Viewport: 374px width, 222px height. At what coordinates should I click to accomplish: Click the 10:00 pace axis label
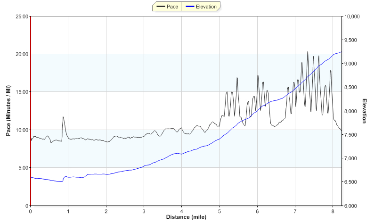pos(22,130)
